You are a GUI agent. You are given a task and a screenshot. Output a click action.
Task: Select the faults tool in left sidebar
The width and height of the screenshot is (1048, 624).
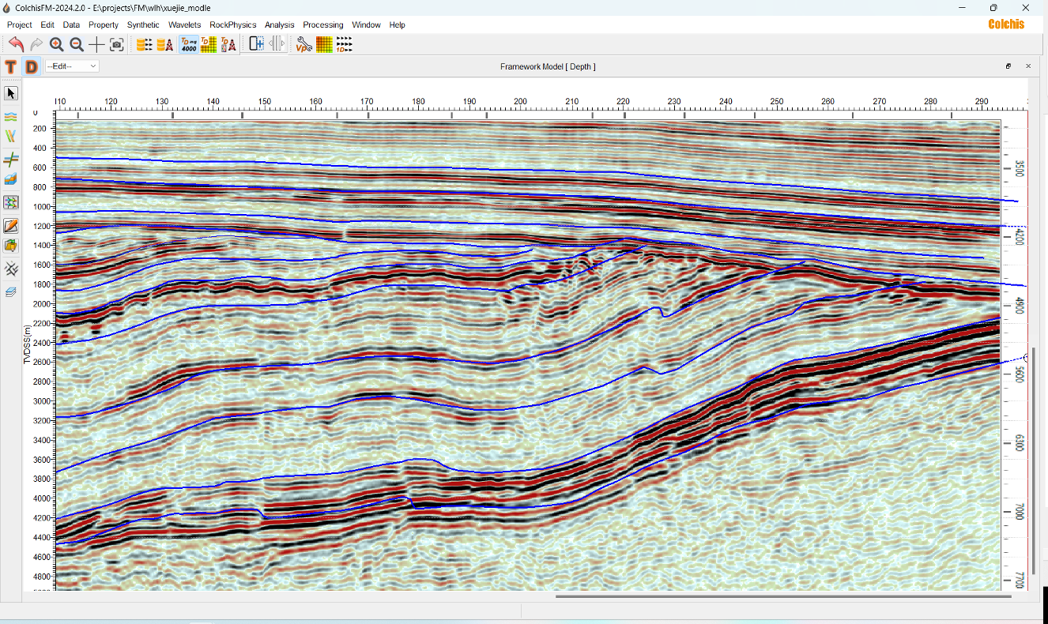pyautogui.click(x=11, y=137)
